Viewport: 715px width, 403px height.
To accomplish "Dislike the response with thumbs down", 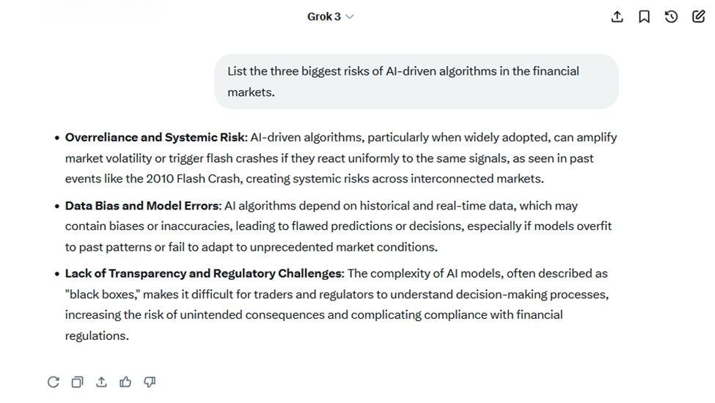I will (150, 382).
